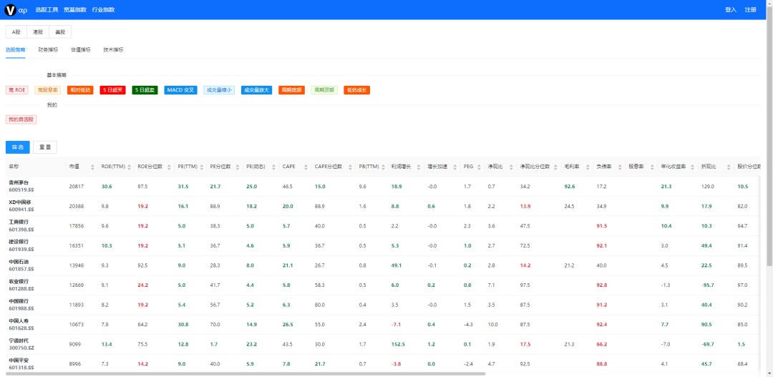Click the horizontal table scrollbar

(x=246, y=374)
